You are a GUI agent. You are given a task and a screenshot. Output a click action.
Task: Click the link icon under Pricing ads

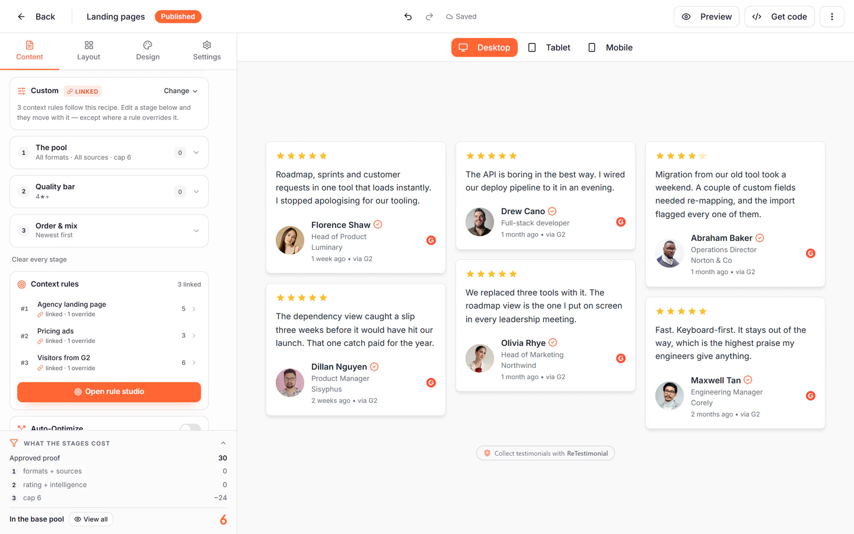[40, 341]
